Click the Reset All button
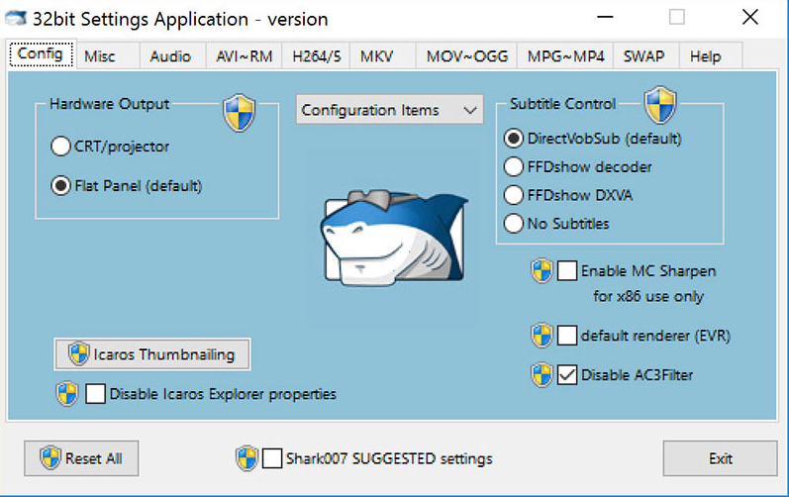The height and width of the screenshot is (497, 789). [x=81, y=458]
